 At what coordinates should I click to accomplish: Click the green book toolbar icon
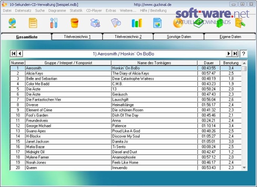tap(199, 23)
